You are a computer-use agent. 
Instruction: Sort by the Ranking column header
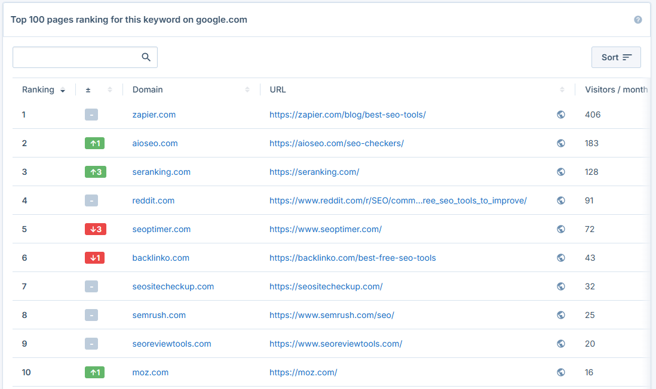coord(44,89)
